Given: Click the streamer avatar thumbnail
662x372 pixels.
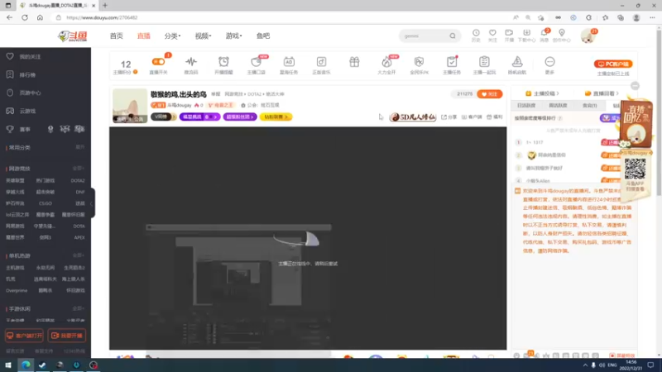Looking at the screenshot, I should pyautogui.click(x=130, y=106).
